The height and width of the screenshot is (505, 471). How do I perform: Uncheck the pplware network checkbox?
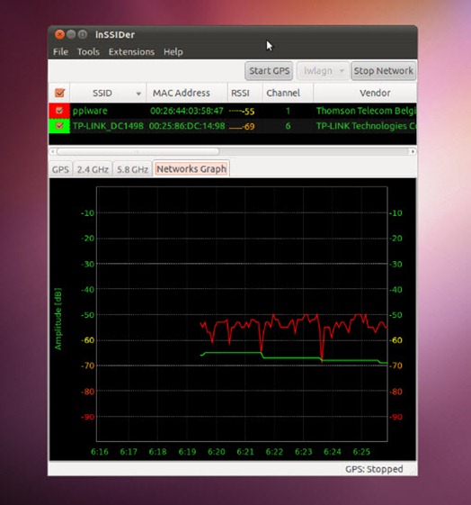pyautogui.click(x=59, y=111)
